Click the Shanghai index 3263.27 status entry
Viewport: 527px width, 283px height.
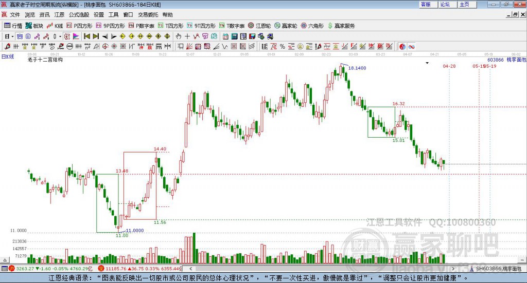(x=50, y=269)
